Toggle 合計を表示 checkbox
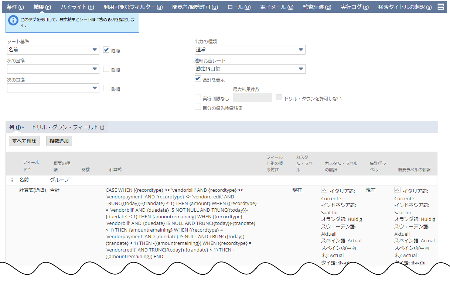The image size is (450, 281). coord(198,79)
